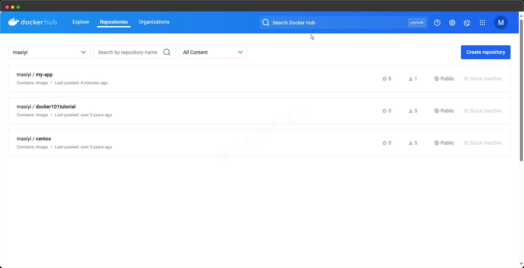Open the All Content filter dropdown
Screen dimensions: 524x268
pyautogui.click(x=213, y=52)
